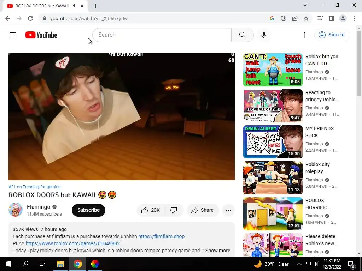Open Chrome profile avatar
This screenshot has height=271, width=362.
coord(343,18)
